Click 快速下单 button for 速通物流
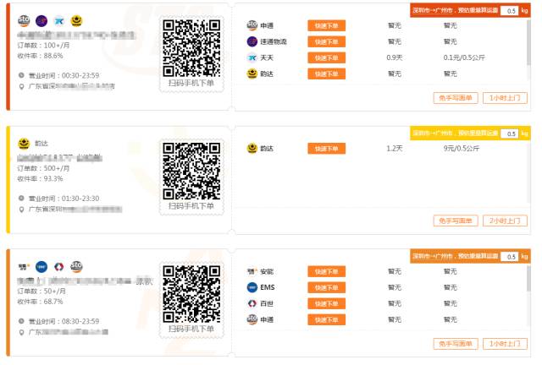Image resolution: width=542 pixels, height=365 pixels. coord(326,41)
